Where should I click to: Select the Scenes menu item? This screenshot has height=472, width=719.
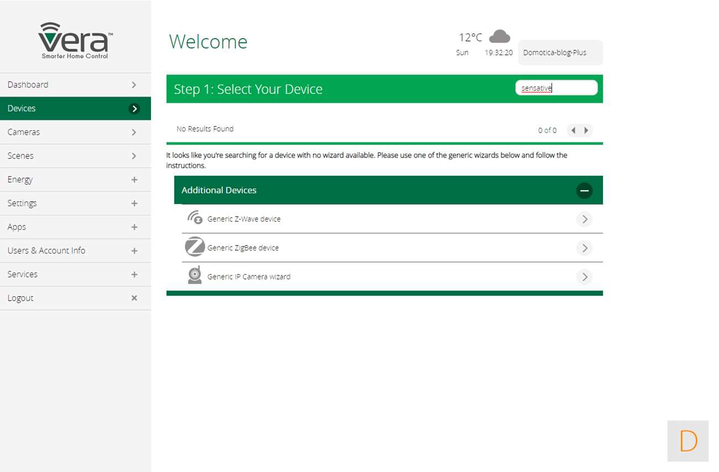[x=75, y=156]
